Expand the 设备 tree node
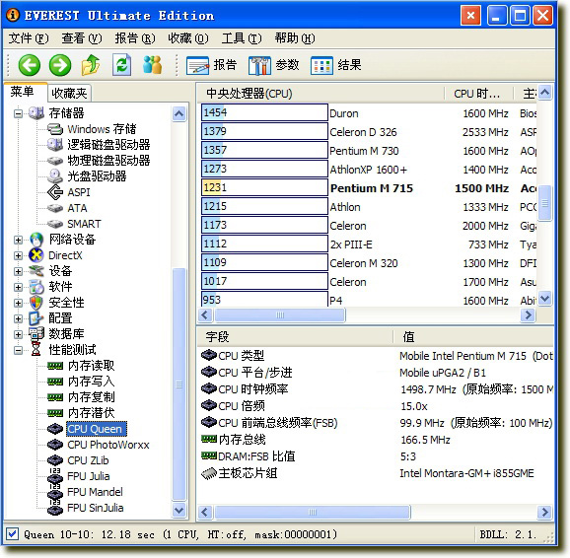Viewport: 570px width, 558px height. [18, 271]
